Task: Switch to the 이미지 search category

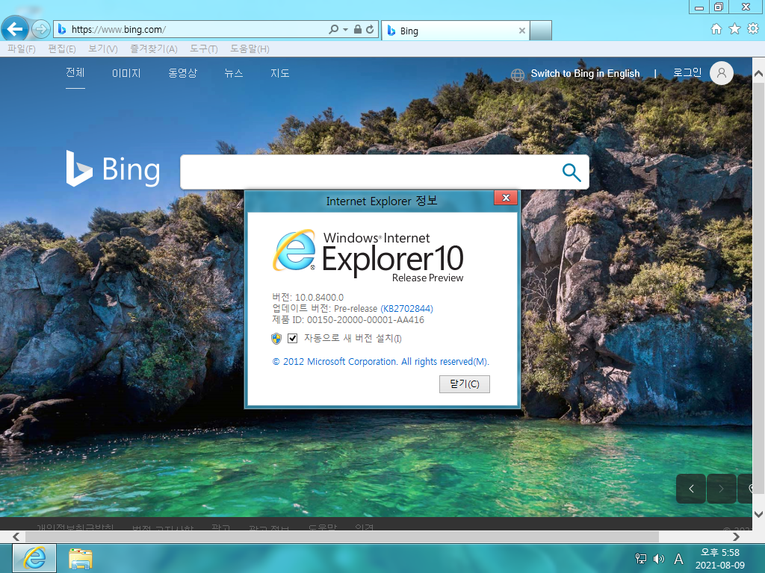Action: click(x=126, y=73)
